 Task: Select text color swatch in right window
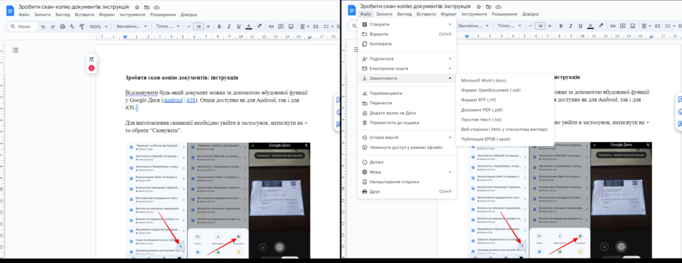591,27
